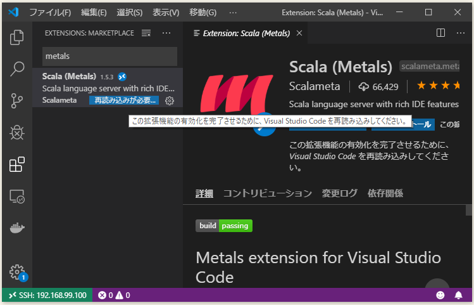Open the Docker view in activity bar

(16, 228)
